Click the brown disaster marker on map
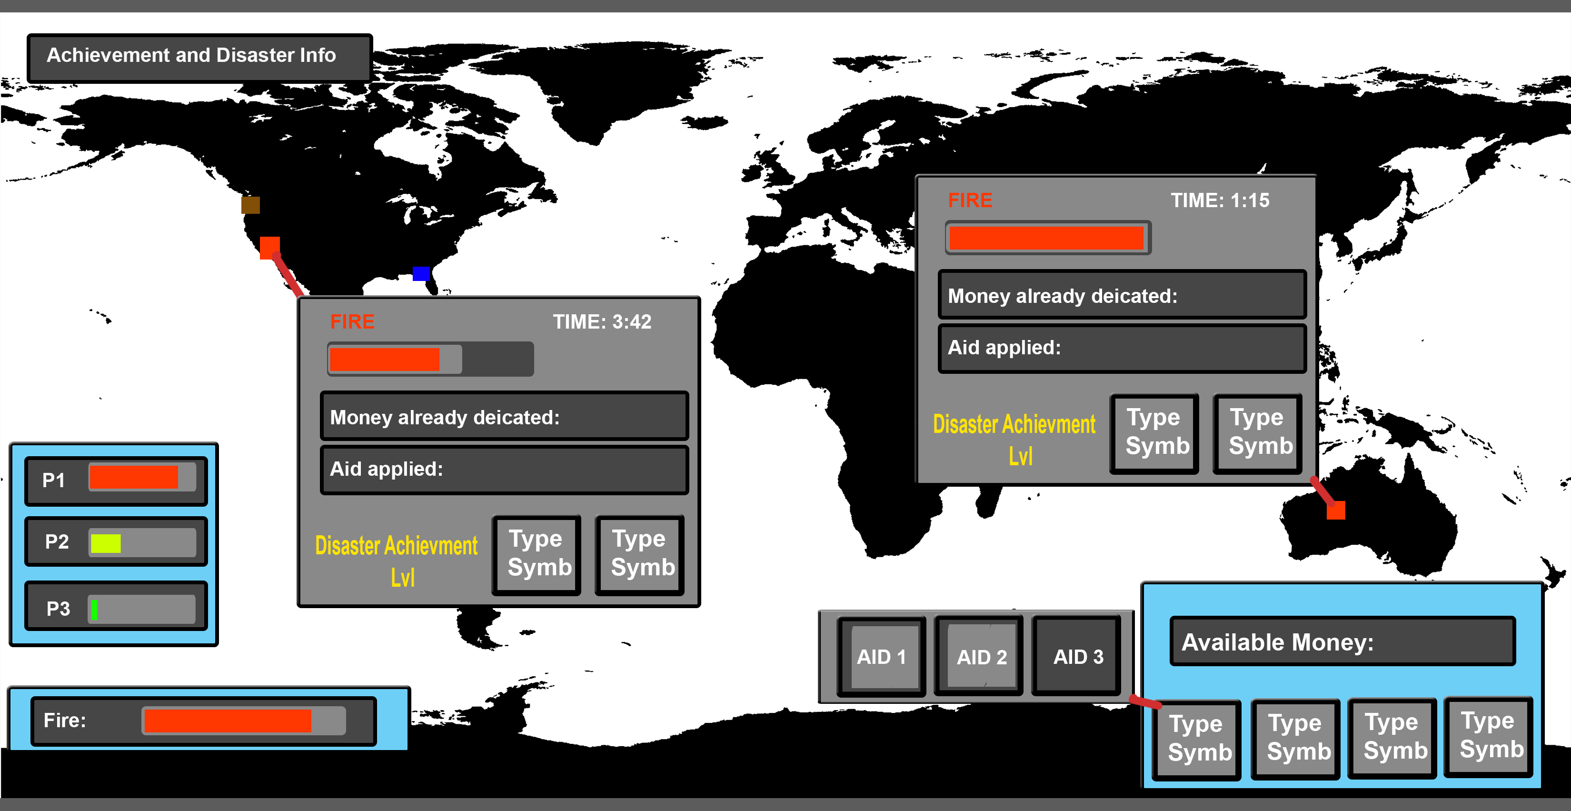 click(251, 205)
